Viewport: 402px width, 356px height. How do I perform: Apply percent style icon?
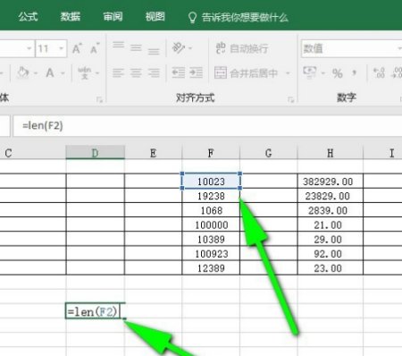pos(338,73)
